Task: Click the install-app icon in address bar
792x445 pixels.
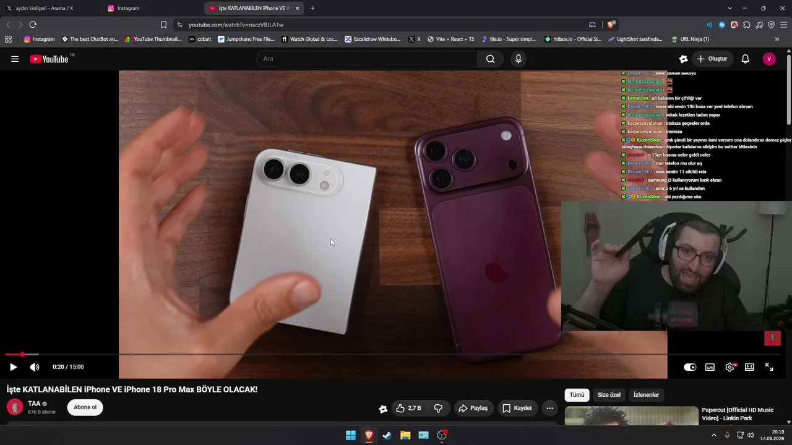Action: pos(592,25)
